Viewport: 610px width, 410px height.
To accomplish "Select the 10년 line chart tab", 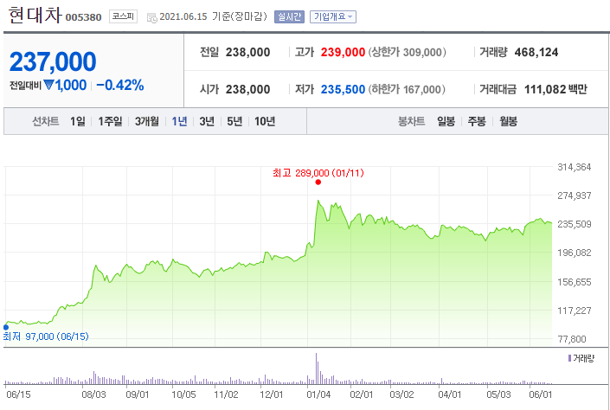I will point(265,121).
